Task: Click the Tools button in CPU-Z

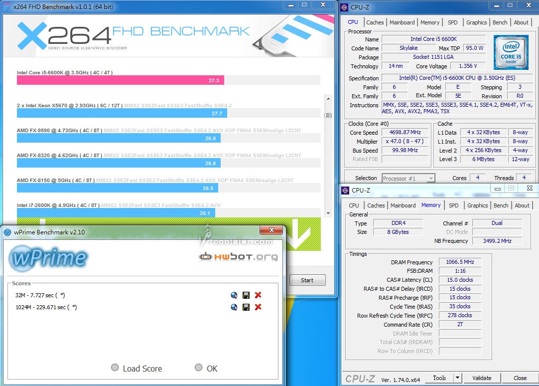Action: pyautogui.click(x=439, y=378)
